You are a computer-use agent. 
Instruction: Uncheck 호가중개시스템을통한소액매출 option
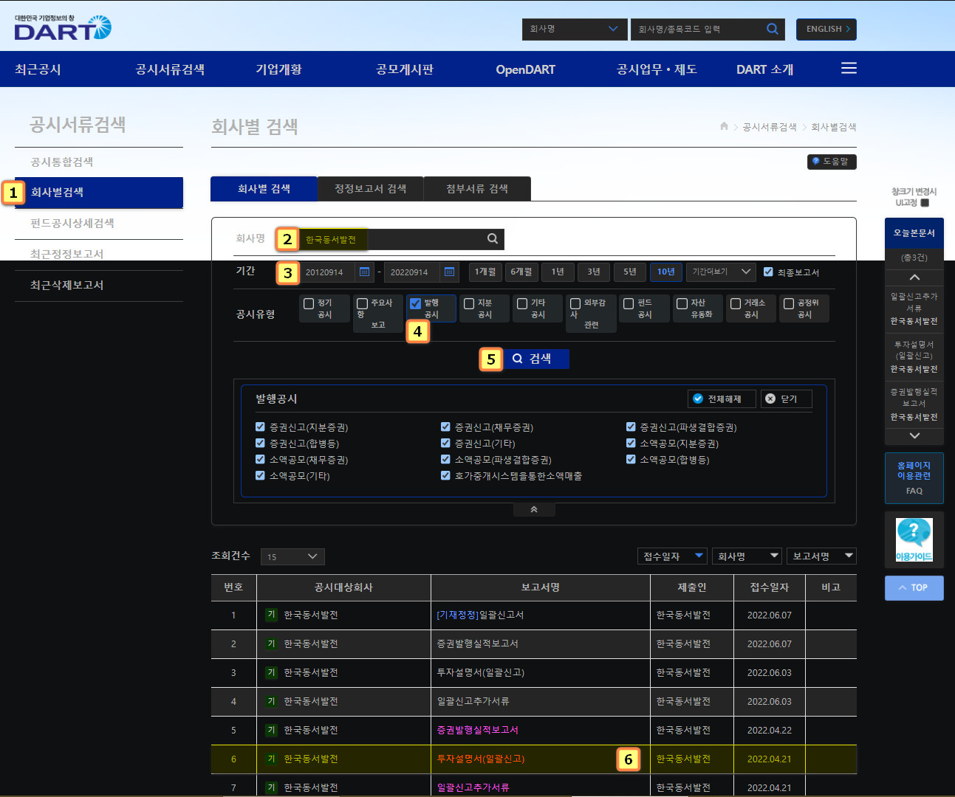tap(445, 475)
